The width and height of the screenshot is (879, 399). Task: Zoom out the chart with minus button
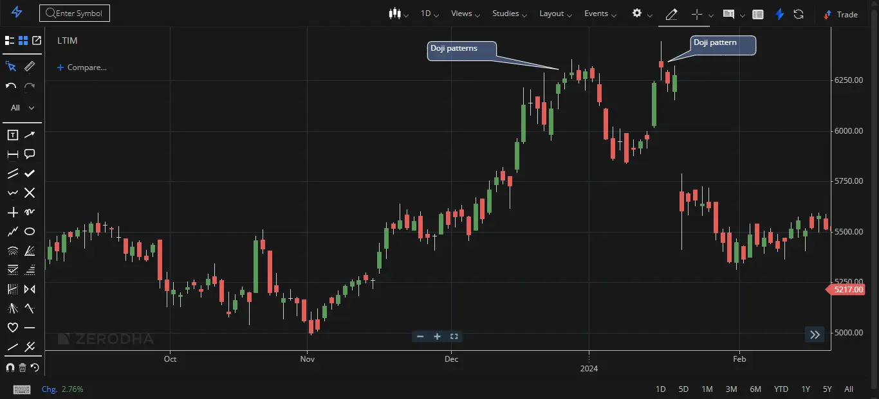[x=420, y=336]
